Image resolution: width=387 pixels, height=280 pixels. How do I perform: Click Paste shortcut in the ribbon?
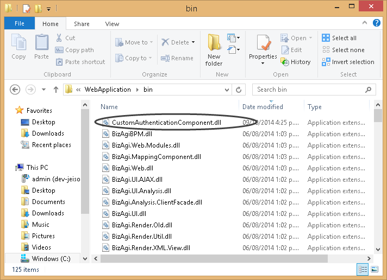click(x=80, y=62)
